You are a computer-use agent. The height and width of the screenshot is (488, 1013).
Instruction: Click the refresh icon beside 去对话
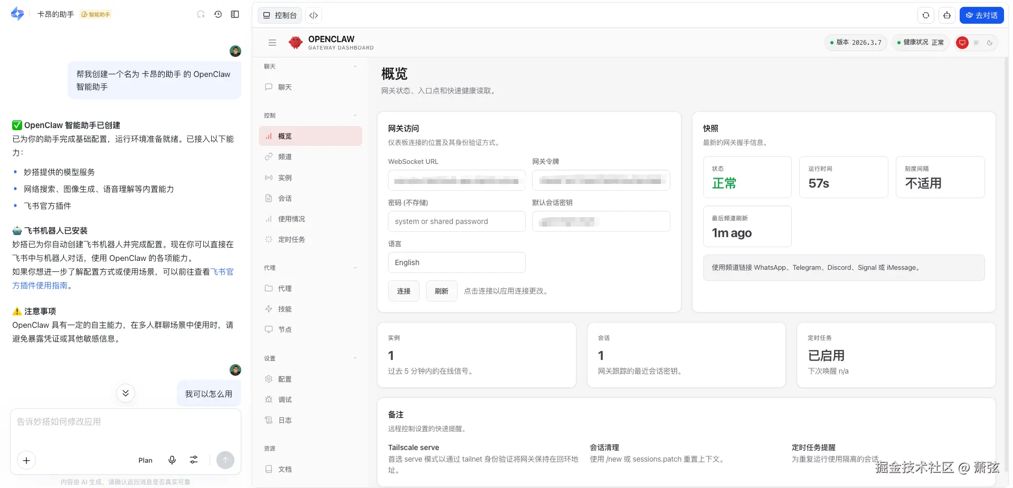pyautogui.click(x=925, y=15)
